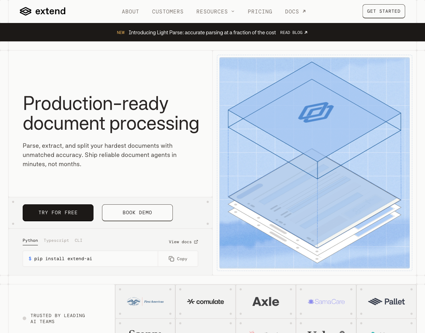
Task: Go to the Customers page
Action: tap(168, 12)
